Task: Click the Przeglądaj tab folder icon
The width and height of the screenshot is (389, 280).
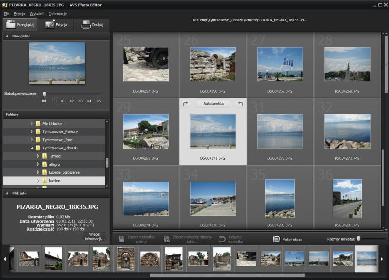Action: 11,24
